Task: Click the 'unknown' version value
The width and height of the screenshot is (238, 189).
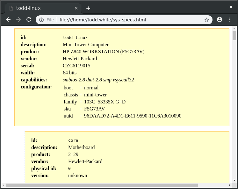Action: 77,176
